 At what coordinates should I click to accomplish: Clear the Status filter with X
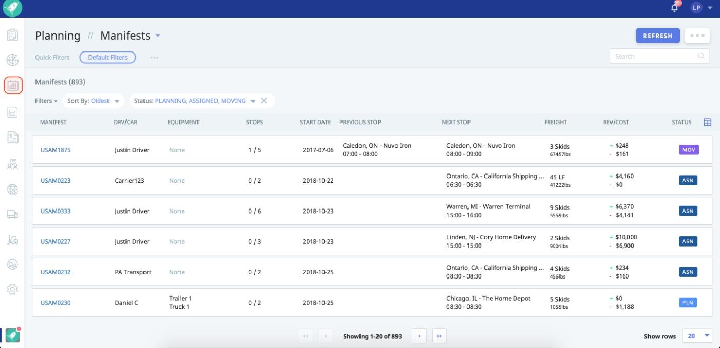[264, 101]
